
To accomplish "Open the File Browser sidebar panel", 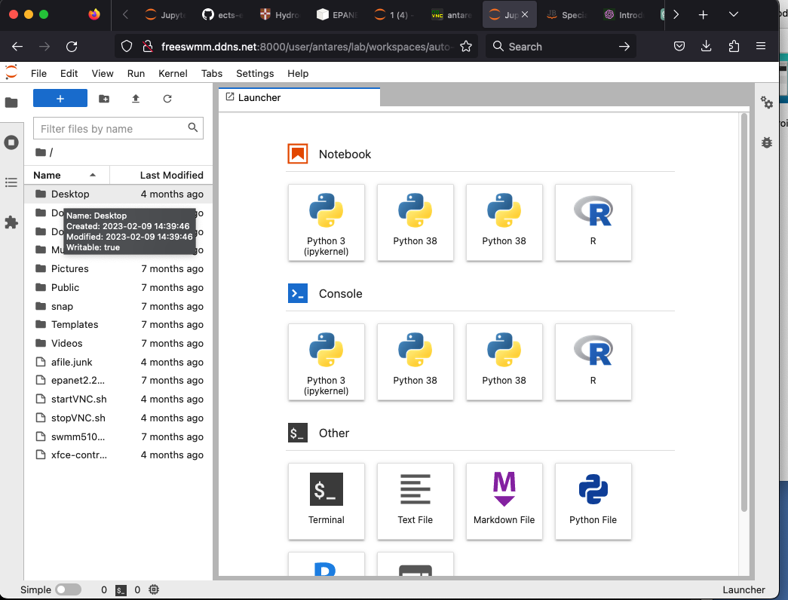I will (11, 103).
